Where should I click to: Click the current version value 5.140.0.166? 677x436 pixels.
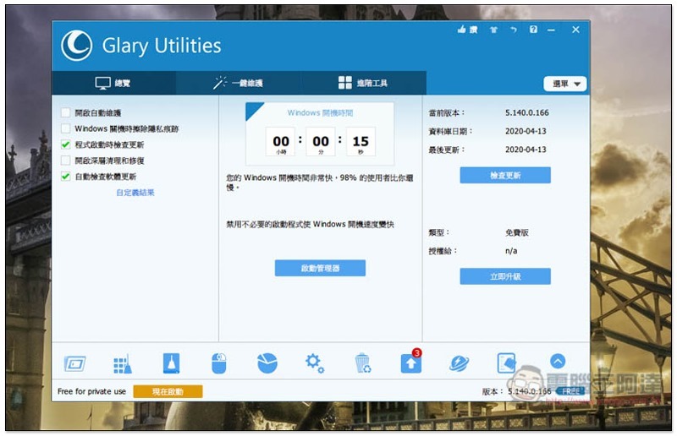coord(526,112)
